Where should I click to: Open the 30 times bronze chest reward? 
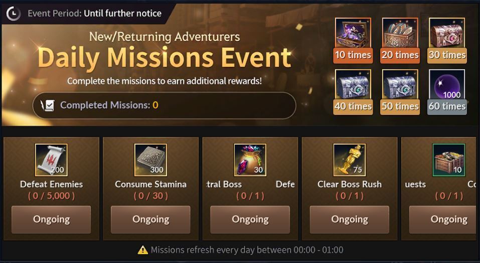(446, 33)
